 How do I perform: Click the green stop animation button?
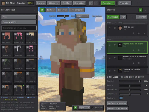point(75,108)
